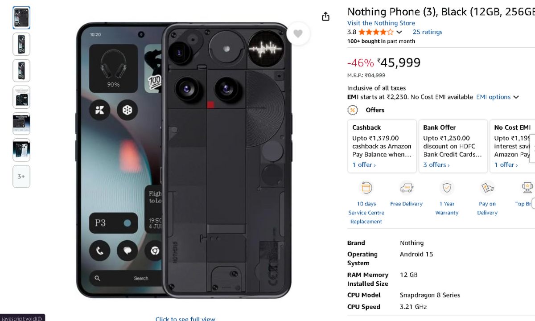Click main product image for full view
The image size is (535, 321).
(x=184, y=160)
